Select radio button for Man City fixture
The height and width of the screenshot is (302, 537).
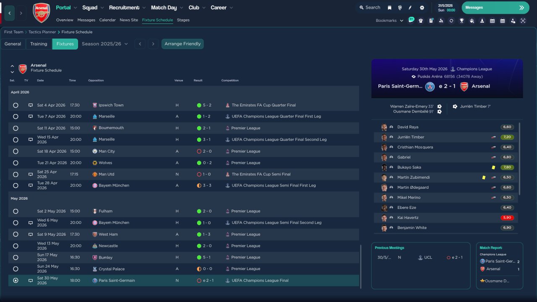[x=16, y=151]
